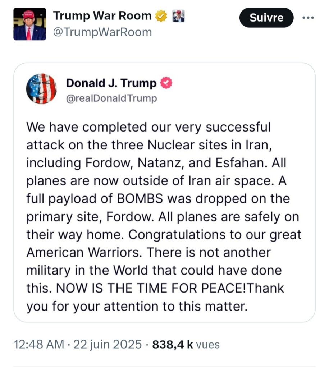Open Trump War Room profile picture
This screenshot has height=368, width=329.
(29, 24)
